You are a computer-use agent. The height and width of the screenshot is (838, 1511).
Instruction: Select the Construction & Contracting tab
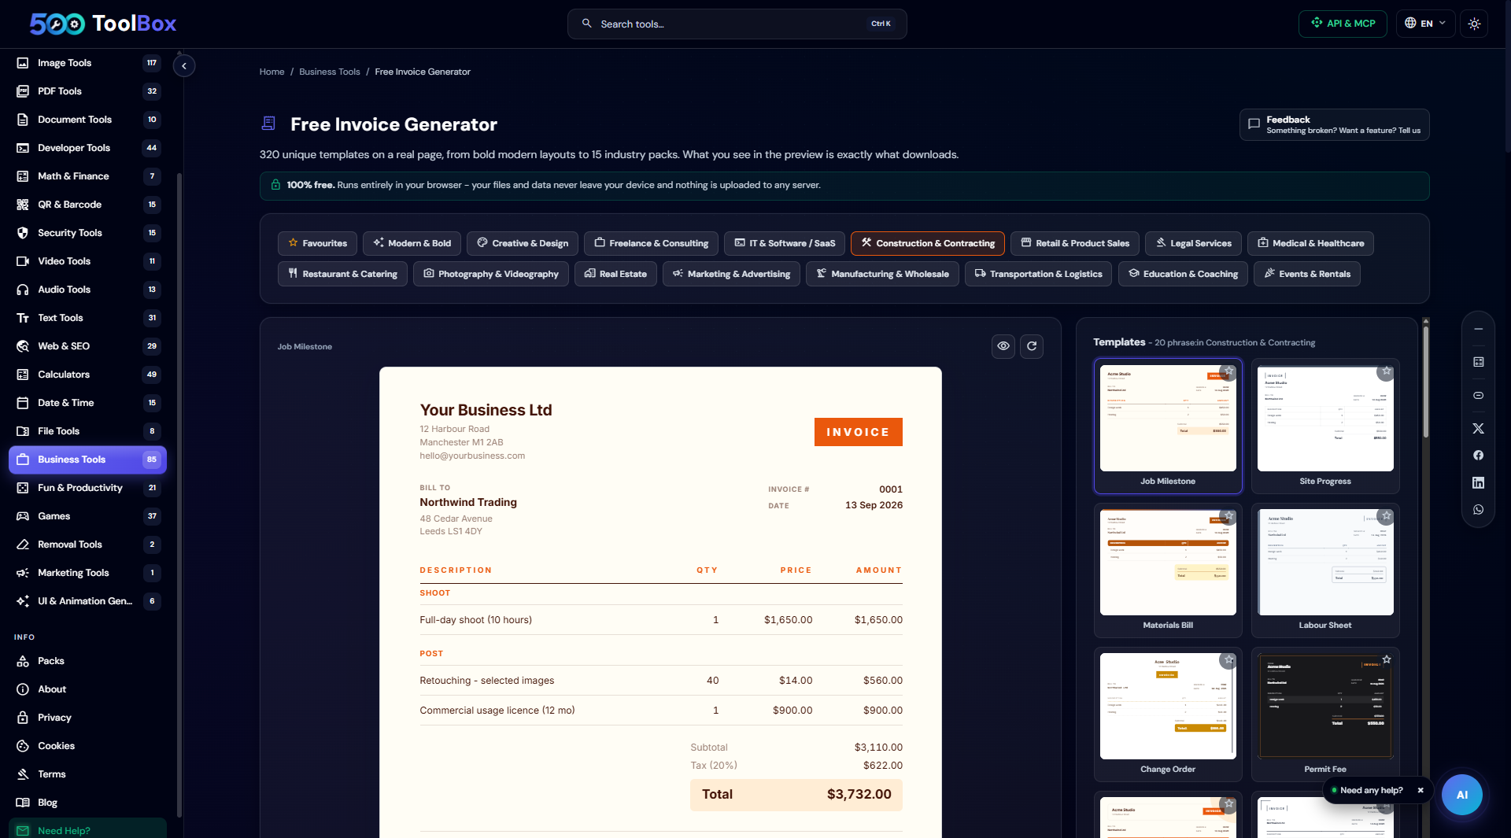pyautogui.click(x=927, y=243)
